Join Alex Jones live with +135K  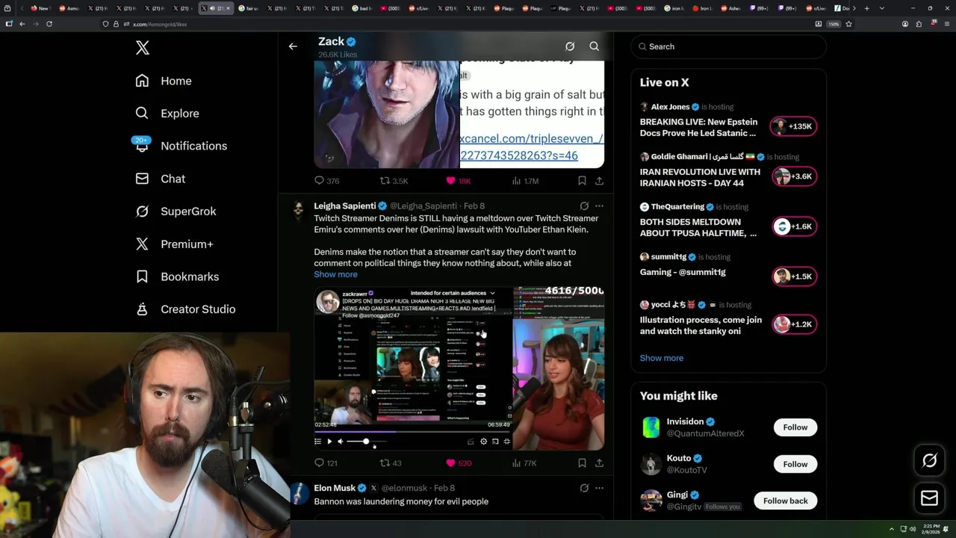click(x=794, y=126)
